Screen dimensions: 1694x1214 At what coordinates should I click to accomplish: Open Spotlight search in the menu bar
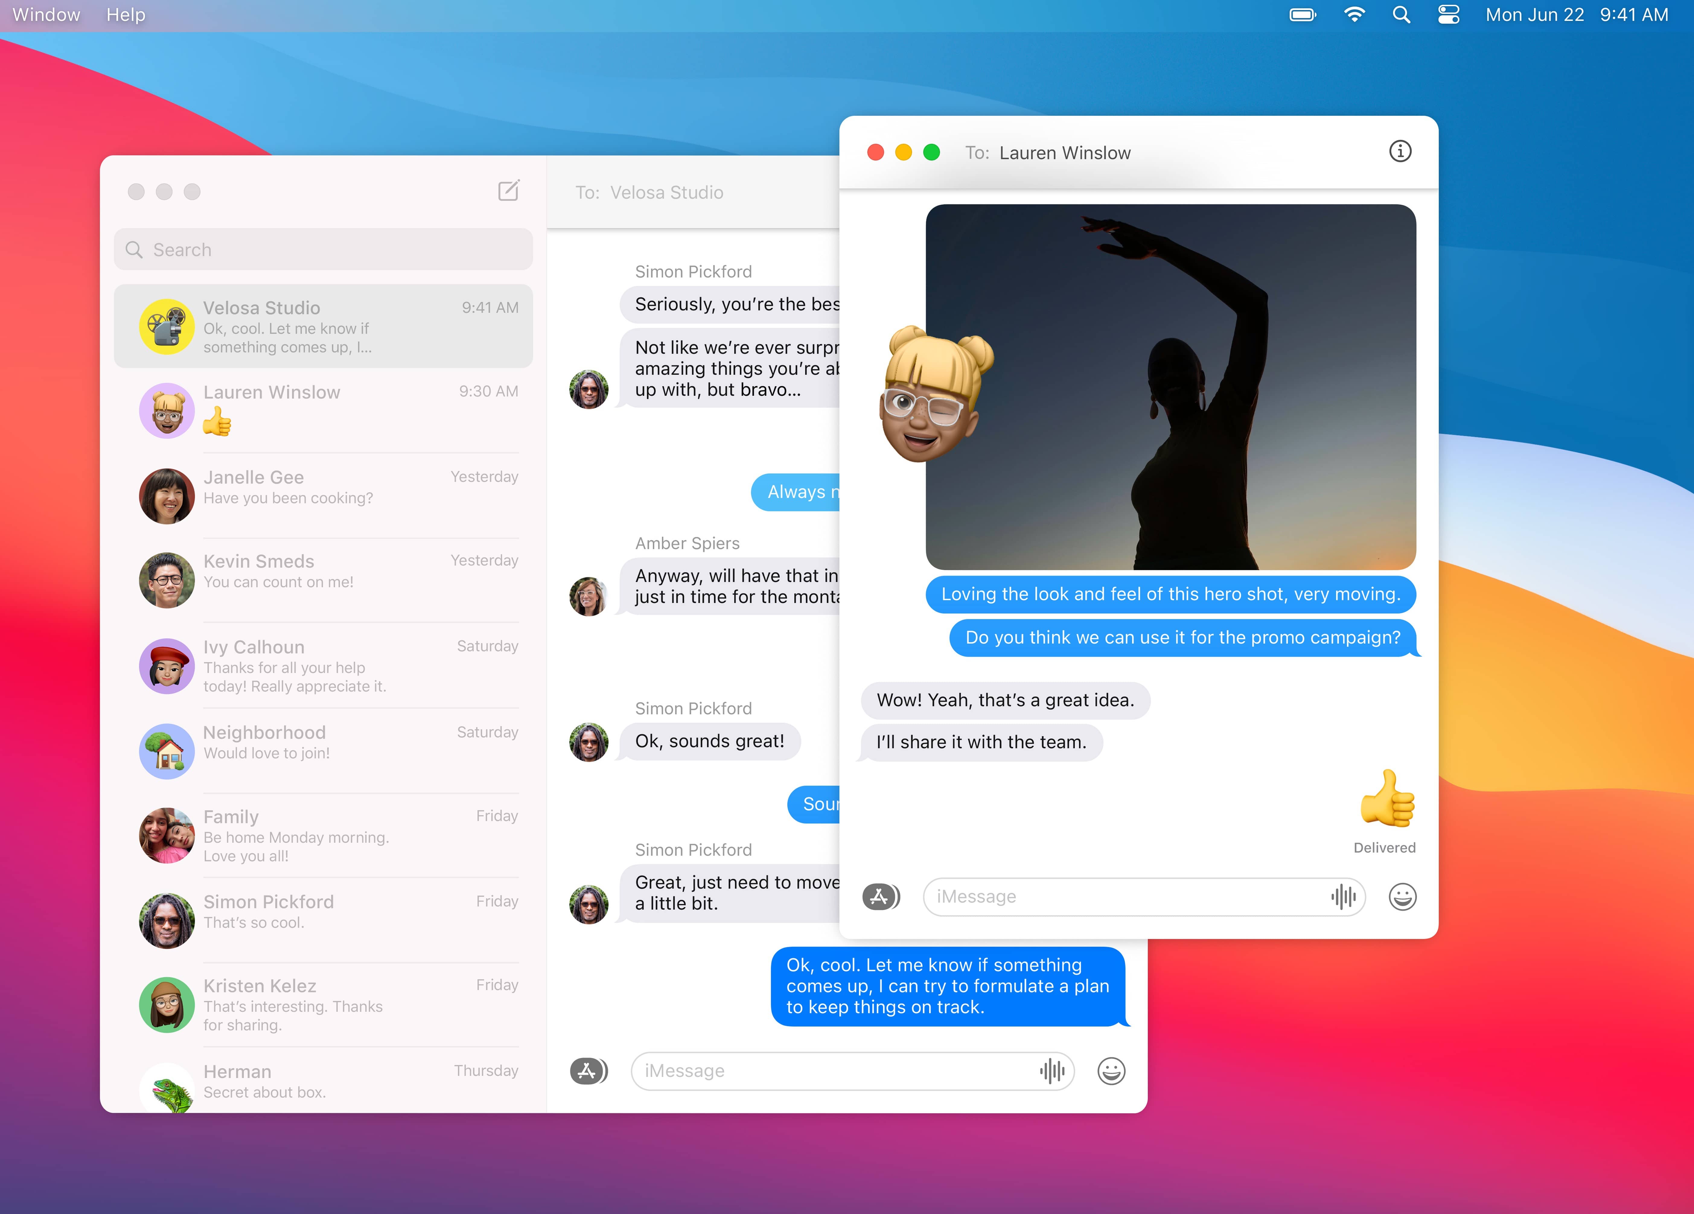[1401, 15]
